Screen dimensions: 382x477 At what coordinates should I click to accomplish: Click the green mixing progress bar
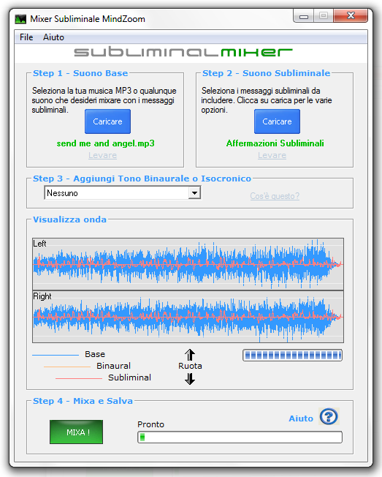click(240, 437)
